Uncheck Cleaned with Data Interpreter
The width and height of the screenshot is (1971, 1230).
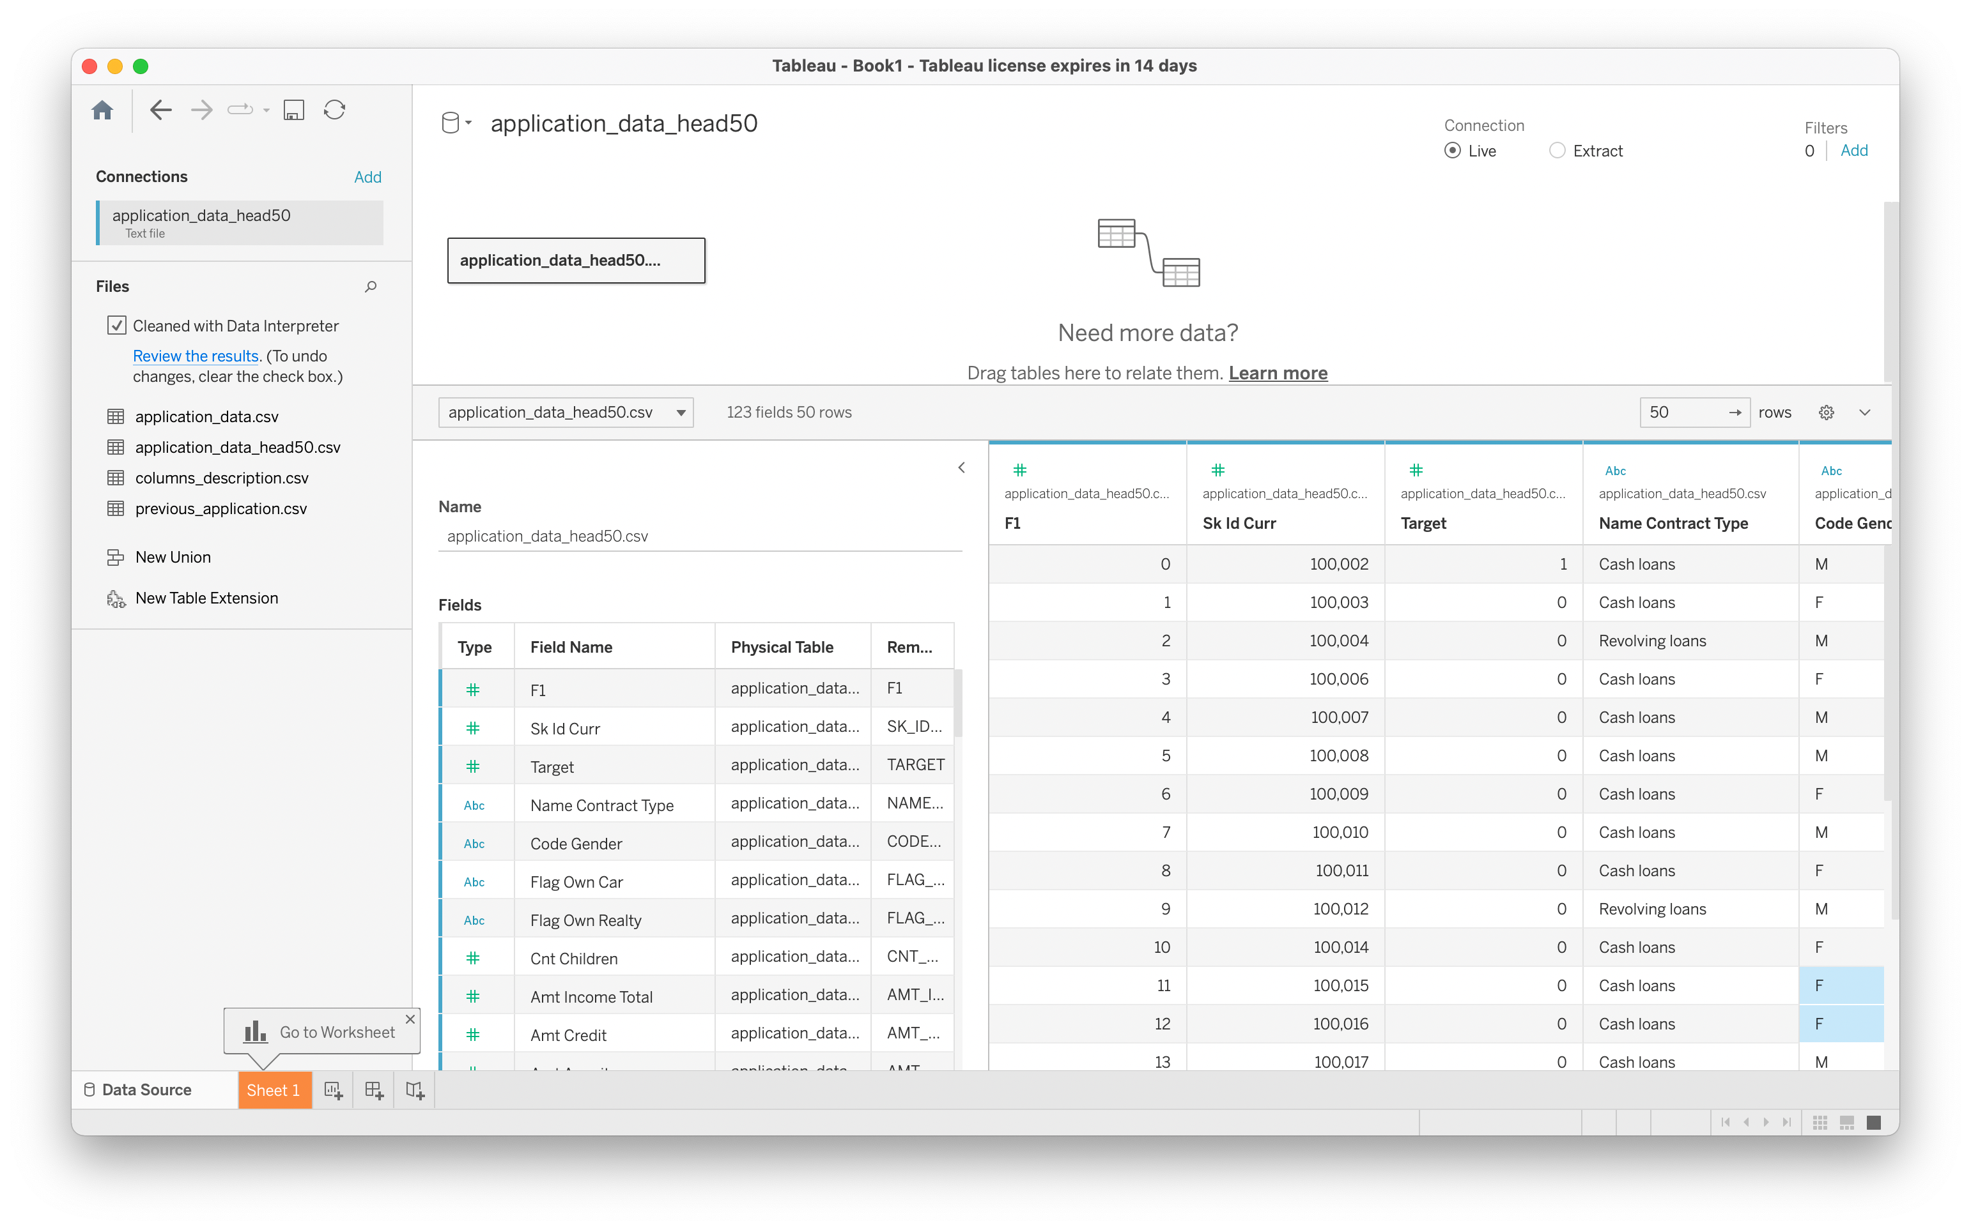pyautogui.click(x=116, y=326)
